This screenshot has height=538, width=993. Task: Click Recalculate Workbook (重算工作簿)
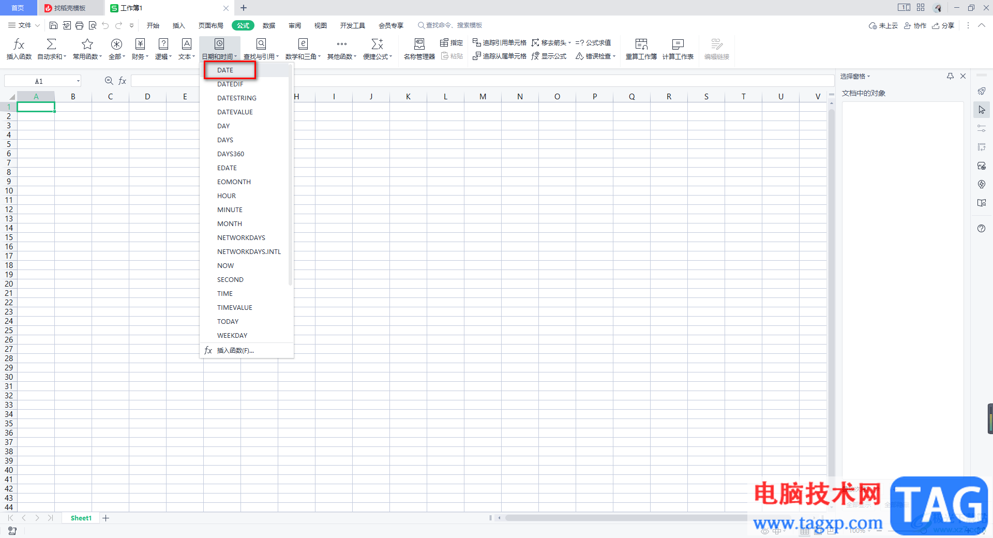(x=641, y=50)
